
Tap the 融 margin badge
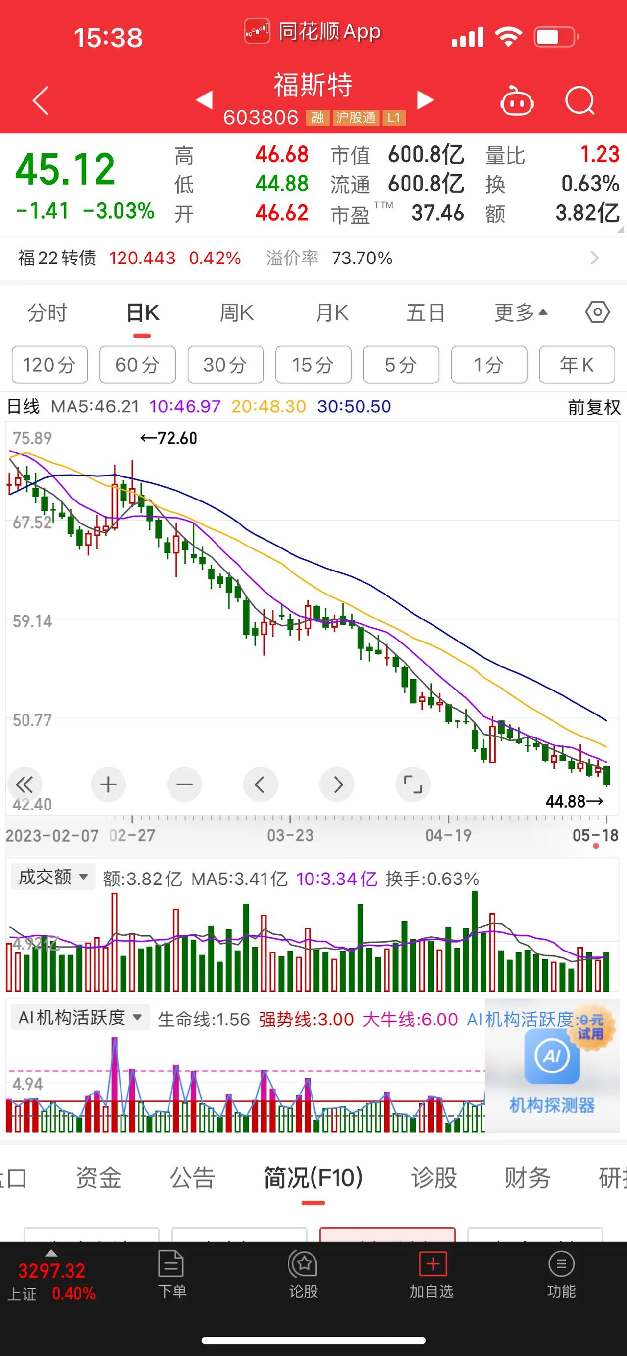pyautogui.click(x=317, y=118)
